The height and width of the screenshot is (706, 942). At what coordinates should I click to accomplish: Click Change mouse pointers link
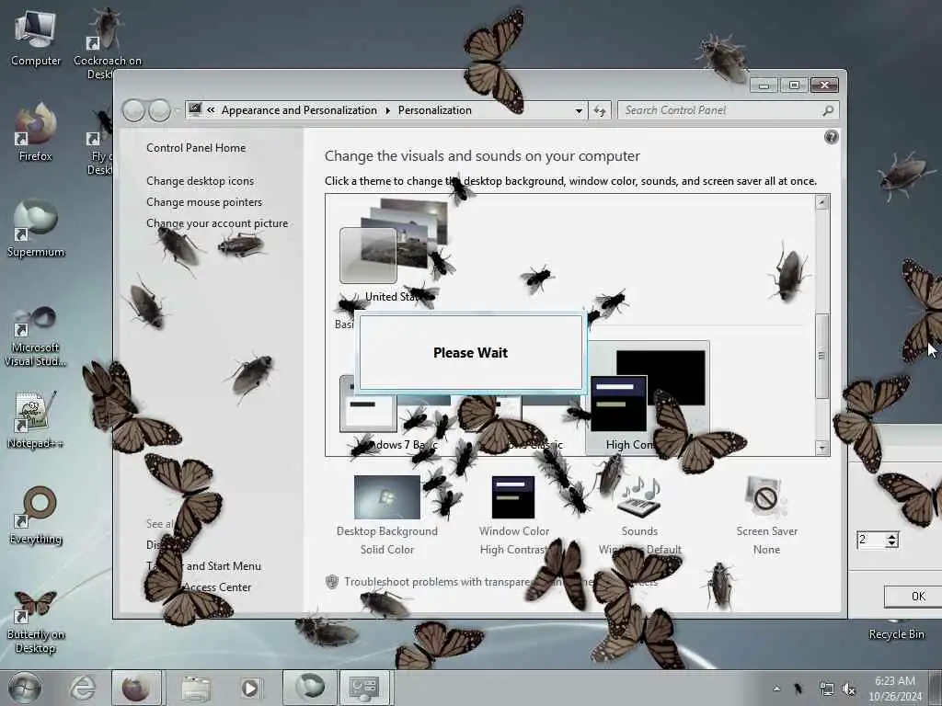point(204,202)
